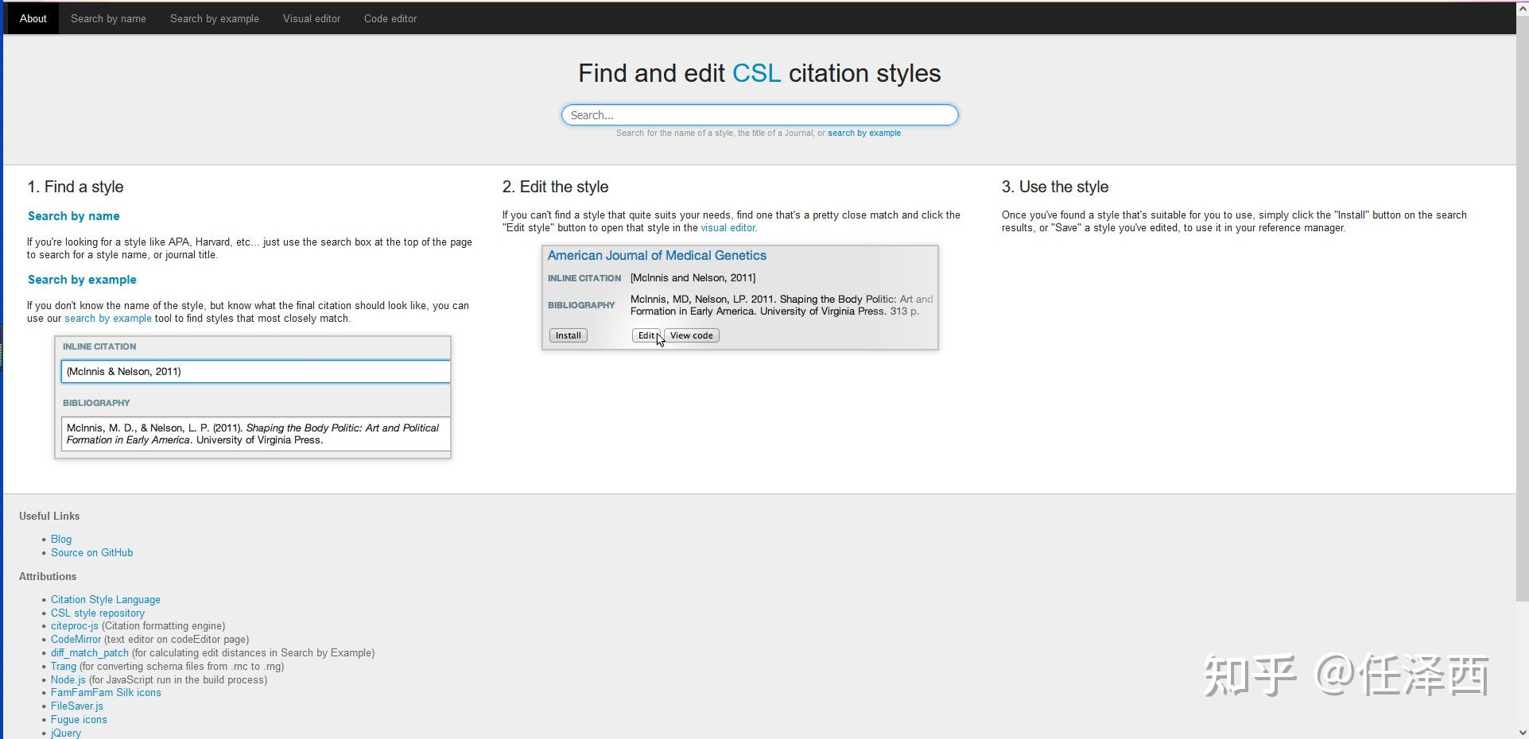Switch to Search by name tab
The image size is (1529, 739).
pos(108,18)
